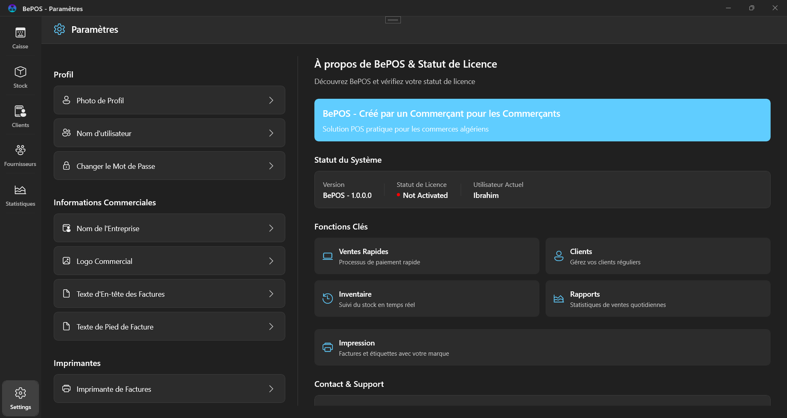This screenshot has height=418, width=787.
Task: Click the Not Activated license status indicator
Action: pos(422,195)
